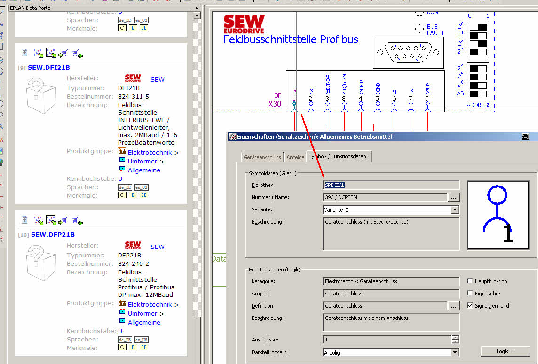The image size is (538, 364).
Task: Select Bestellnummer text 824 240 2
Action: click(x=134, y=264)
